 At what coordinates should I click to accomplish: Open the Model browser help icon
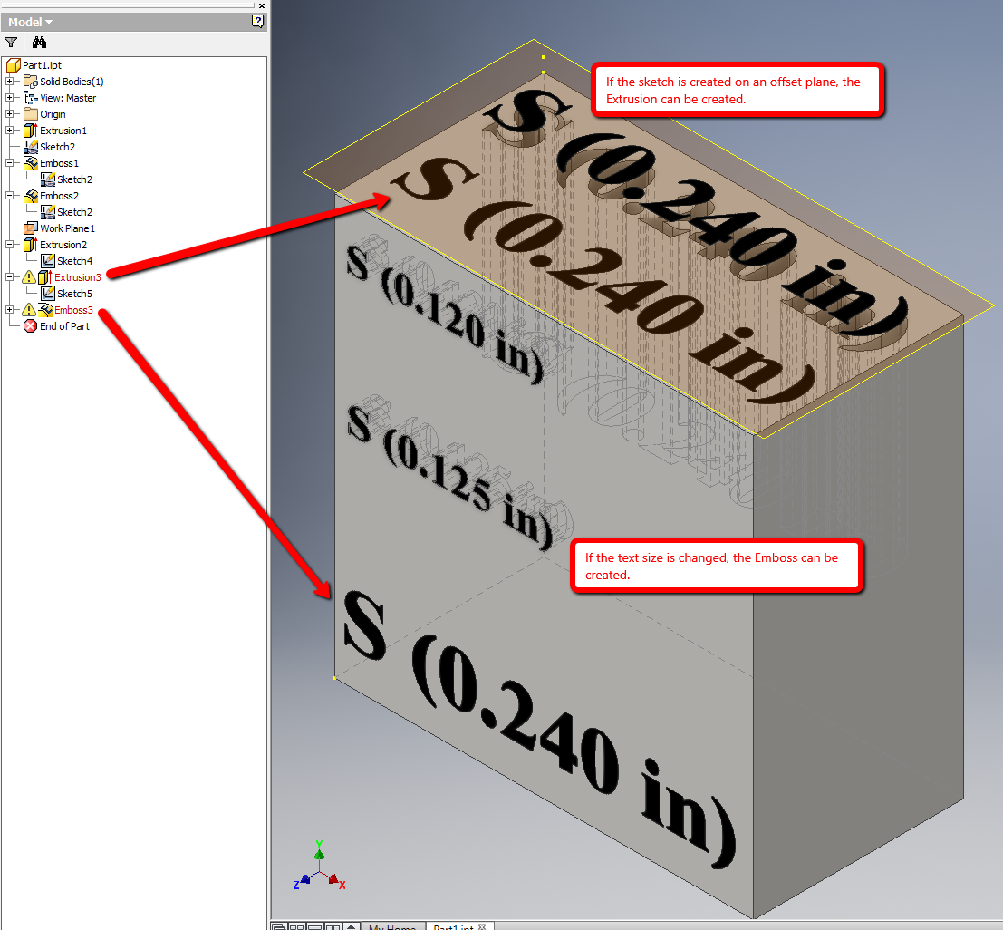pyautogui.click(x=257, y=21)
